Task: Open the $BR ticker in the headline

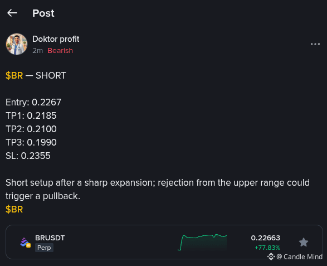Action: click(14, 75)
